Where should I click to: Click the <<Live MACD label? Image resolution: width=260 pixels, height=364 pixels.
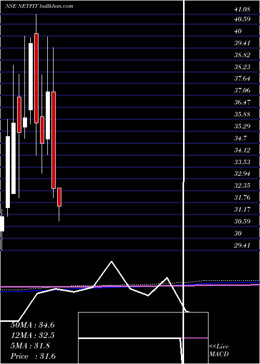pyautogui.click(x=219, y=350)
